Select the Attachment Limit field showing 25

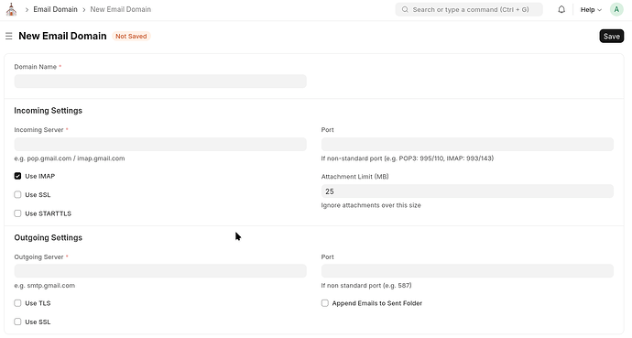tap(467, 191)
